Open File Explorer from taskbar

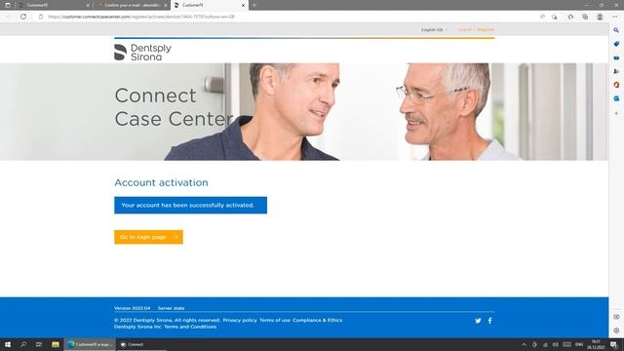(x=56, y=344)
